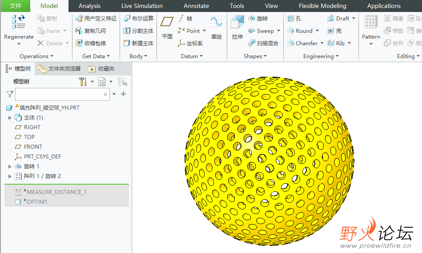This screenshot has width=422, height=253.
Task: Select 复制几何 copy geometry tool
Action: [91, 31]
